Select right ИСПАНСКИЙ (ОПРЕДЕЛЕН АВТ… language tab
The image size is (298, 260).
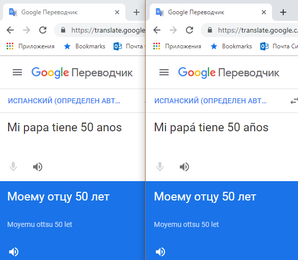(x=210, y=101)
